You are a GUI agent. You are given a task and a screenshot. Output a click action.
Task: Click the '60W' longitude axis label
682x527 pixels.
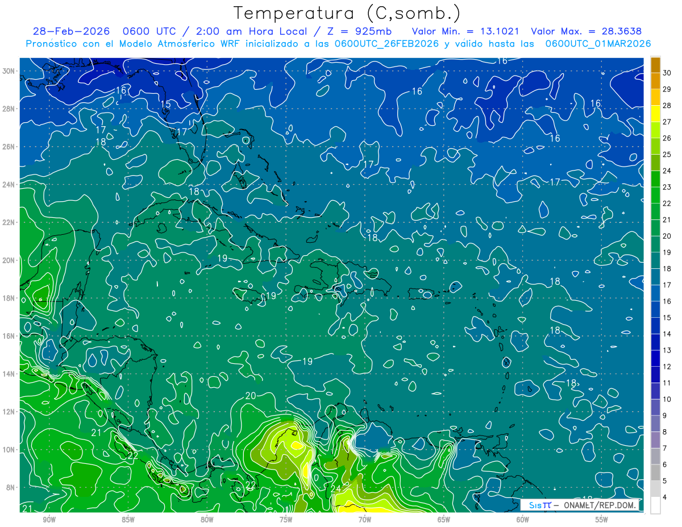pyautogui.click(x=523, y=520)
